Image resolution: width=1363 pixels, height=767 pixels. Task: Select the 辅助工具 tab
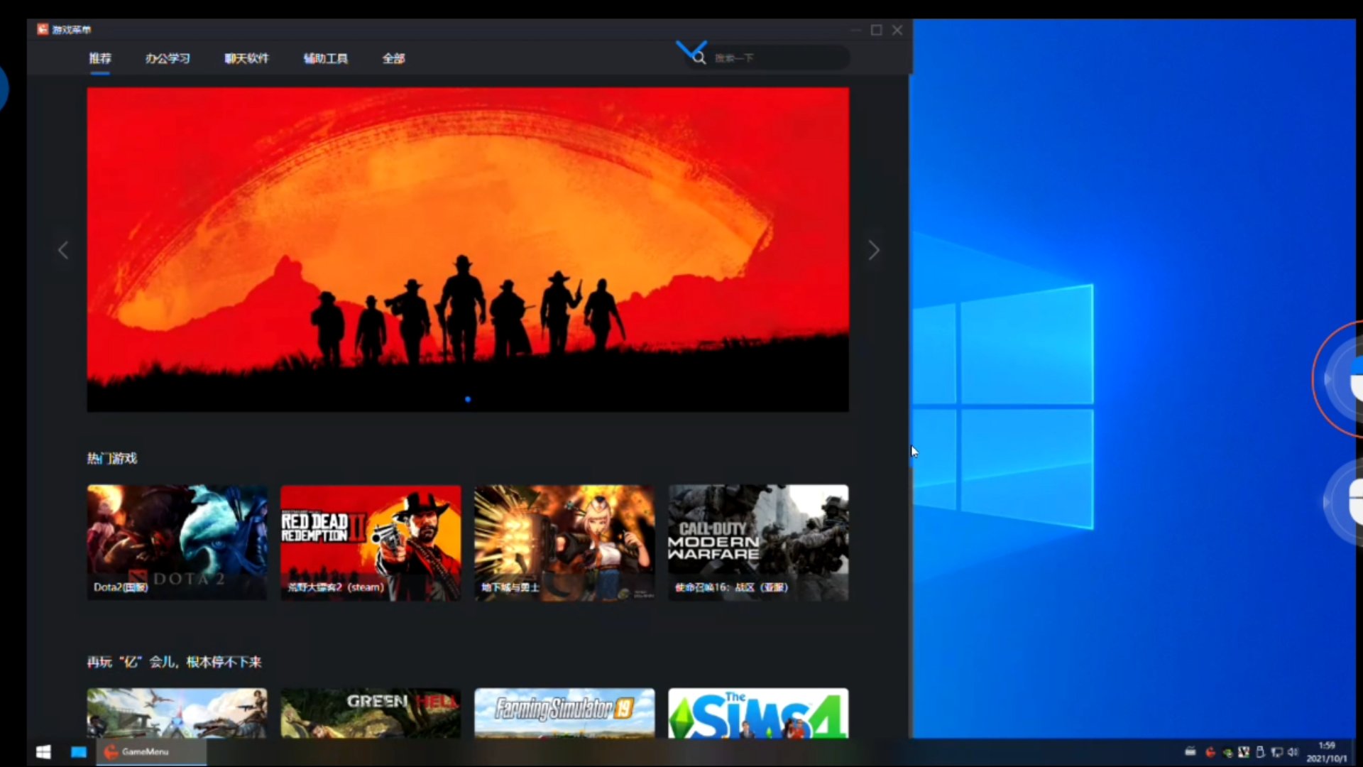[326, 58]
